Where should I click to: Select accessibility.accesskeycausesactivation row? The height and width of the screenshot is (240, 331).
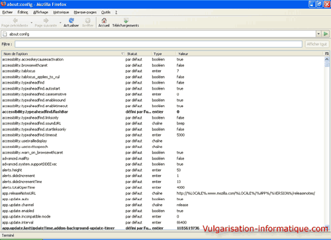coord(163,59)
